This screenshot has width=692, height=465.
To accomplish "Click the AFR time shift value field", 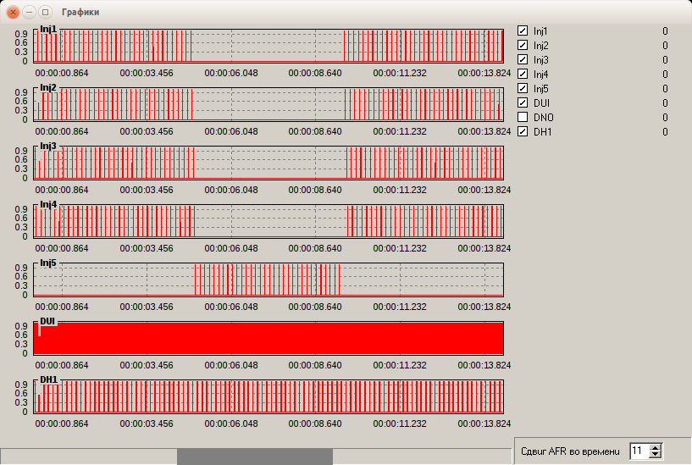I will 640,451.
